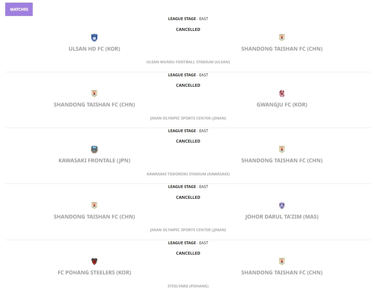Viewport: 371px width, 293px height.
Task: Select the Kawasaki Frontale (JPN) team name
Action: pos(95,160)
